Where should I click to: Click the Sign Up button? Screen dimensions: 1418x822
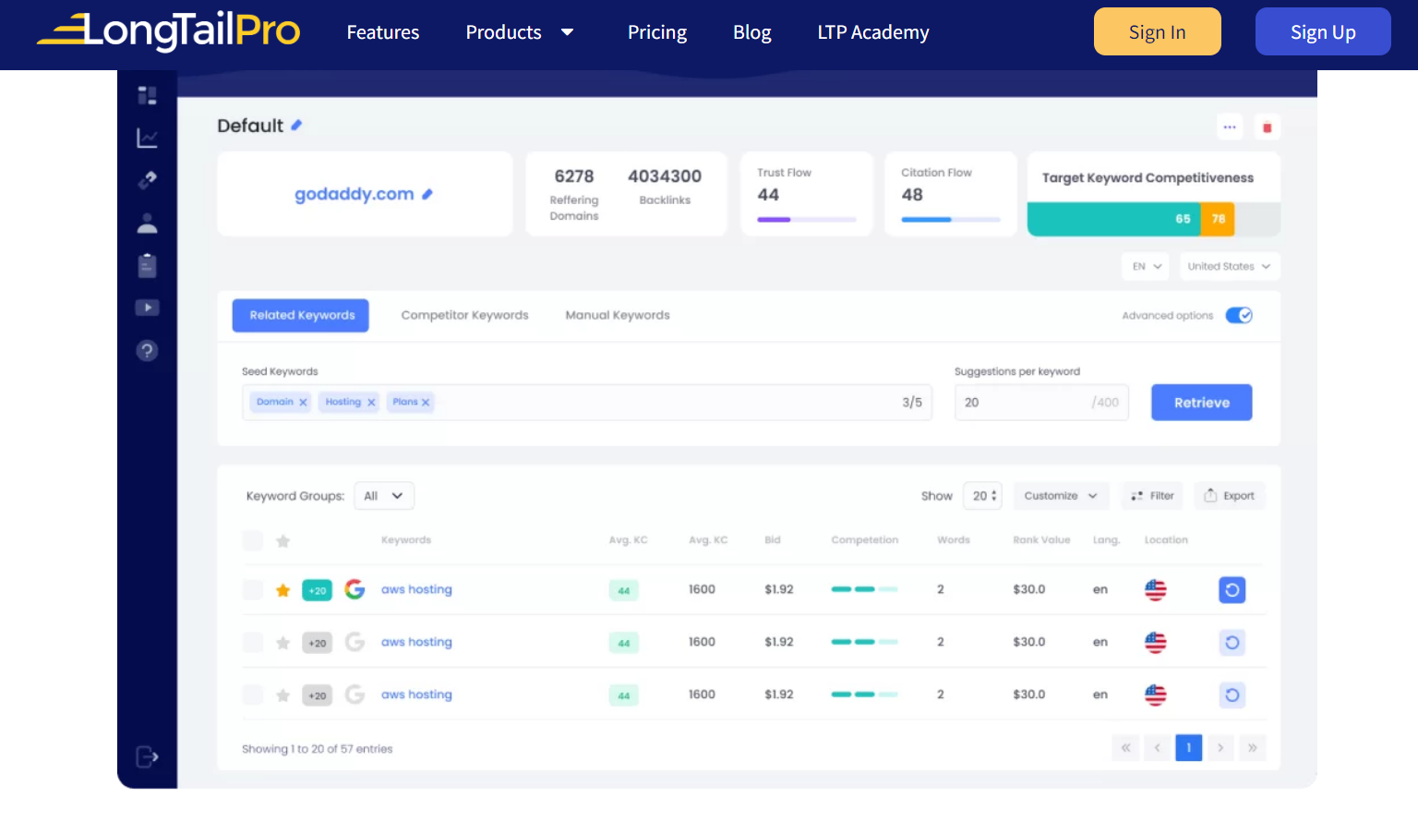[x=1322, y=32]
